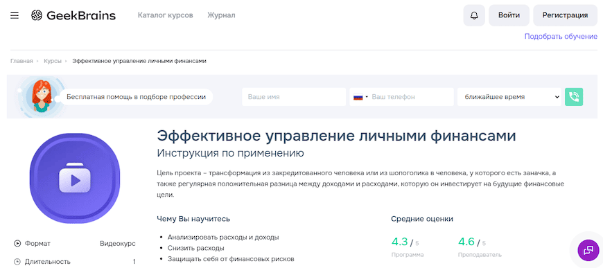Open the Журнал section
The height and width of the screenshot is (268, 603).
click(x=222, y=15)
